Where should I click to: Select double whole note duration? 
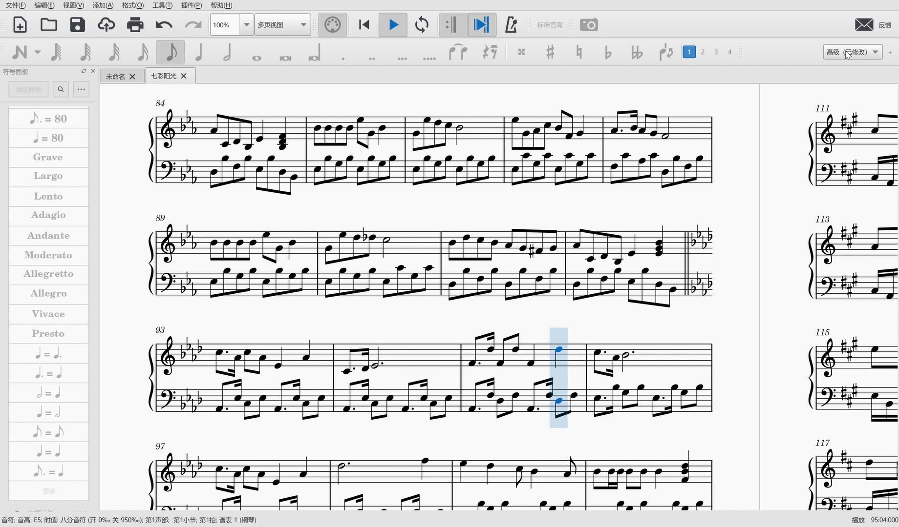(x=285, y=58)
